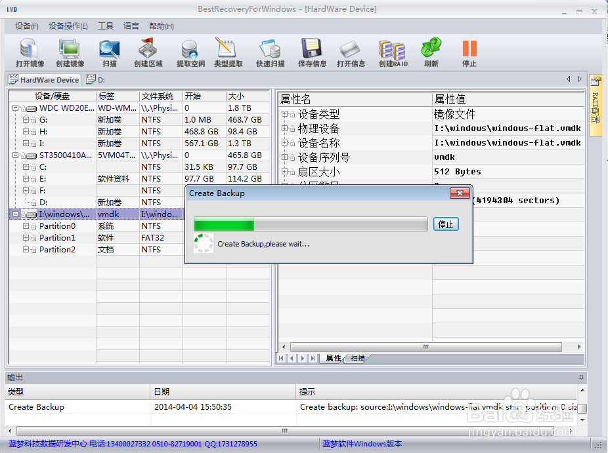This screenshot has width=608, height=453.
Task: Sort by the 设备/硬盘 column header
Action: click(x=53, y=96)
